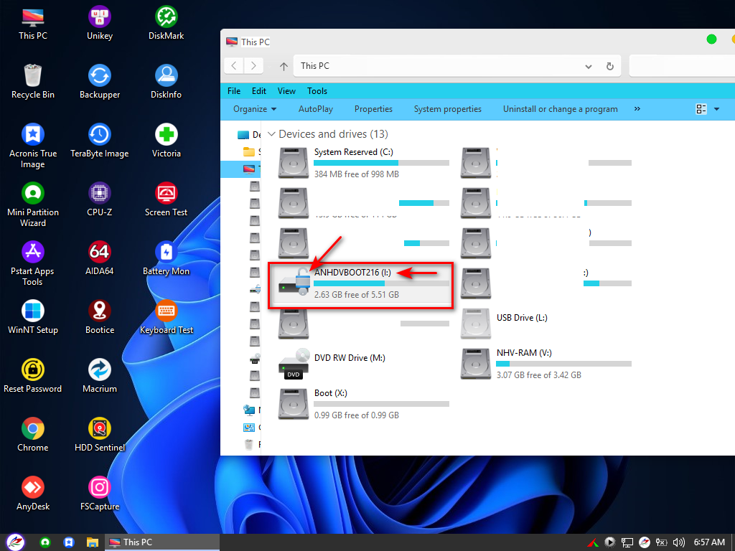
Task: Open File Explorer from taskbar
Action: [92, 542]
